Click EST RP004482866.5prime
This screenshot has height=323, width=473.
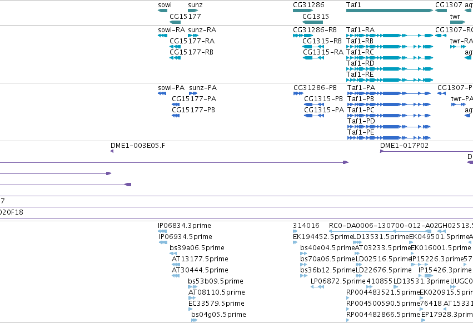point(348,321)
